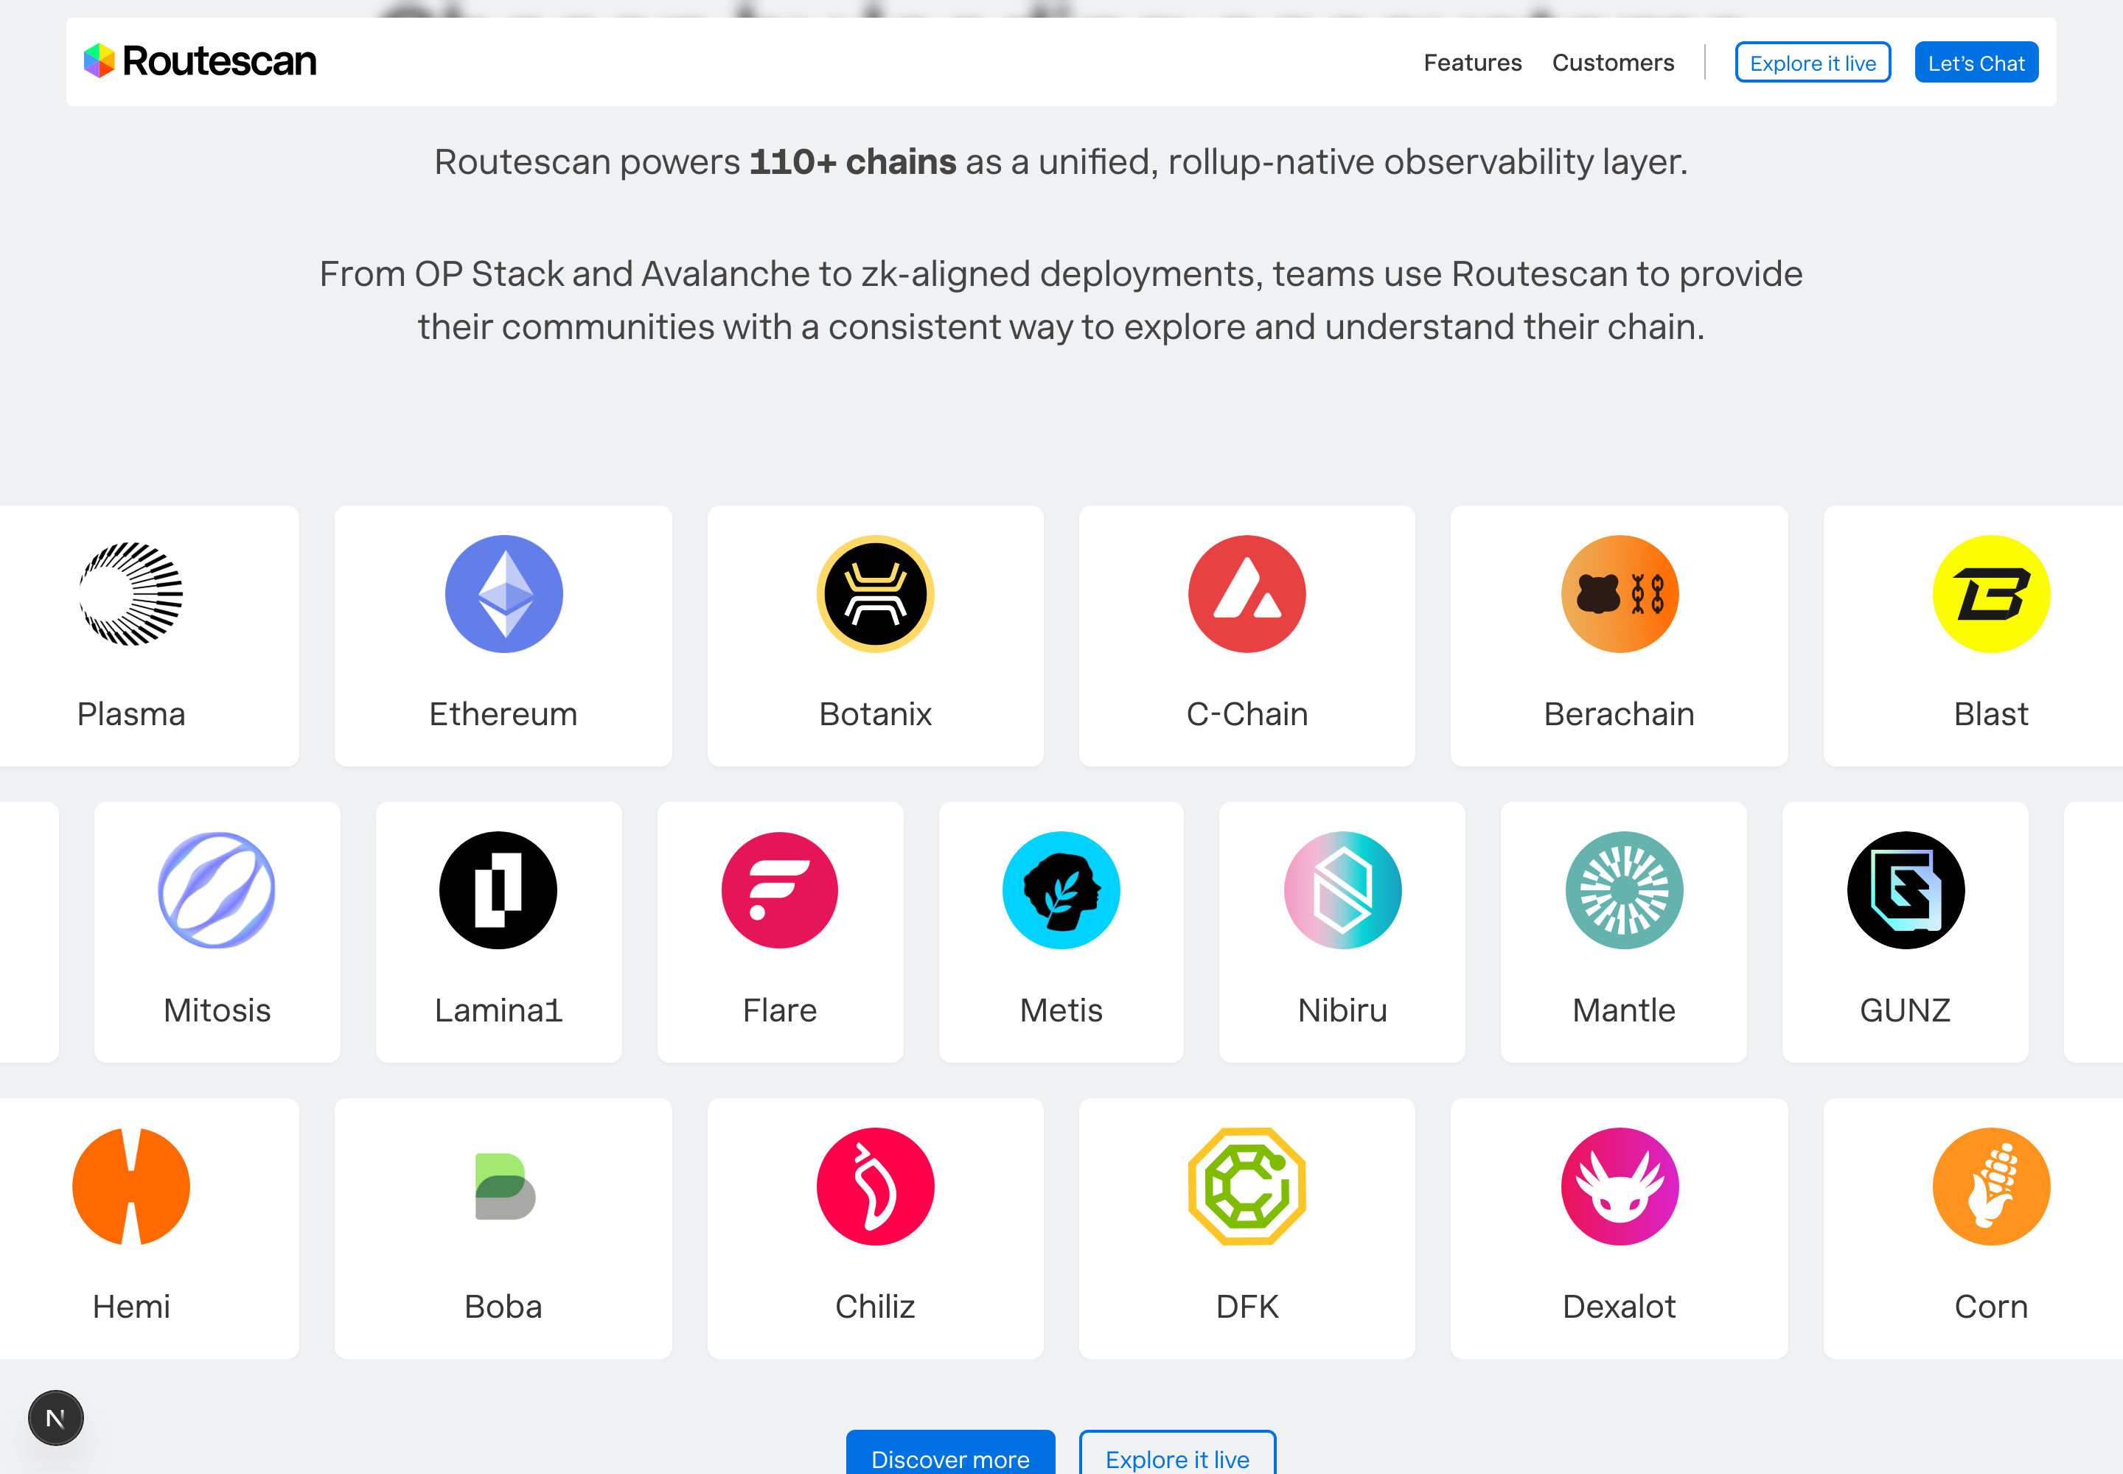Select the Dexalot magenta icon
This screenshot has width=2123, height=1474.
[x=1620, y=1187]
